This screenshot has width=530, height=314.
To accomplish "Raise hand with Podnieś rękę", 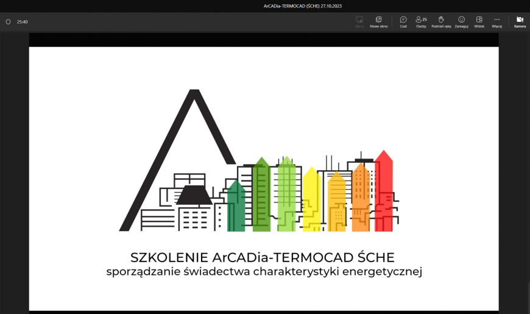I will [441, 22].
